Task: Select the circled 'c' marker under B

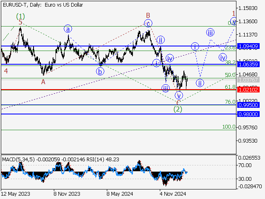Action: 148,23
